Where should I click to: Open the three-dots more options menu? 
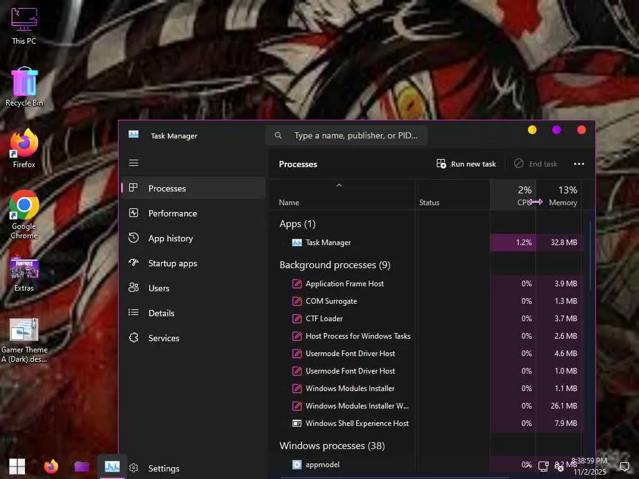point(578,164)
